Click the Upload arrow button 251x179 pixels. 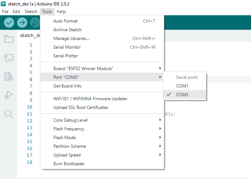(22, 23)
